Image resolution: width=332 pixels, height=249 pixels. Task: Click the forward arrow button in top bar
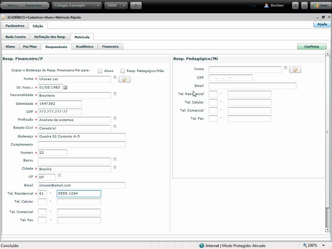pyautogui.click(x=136, y=6)
